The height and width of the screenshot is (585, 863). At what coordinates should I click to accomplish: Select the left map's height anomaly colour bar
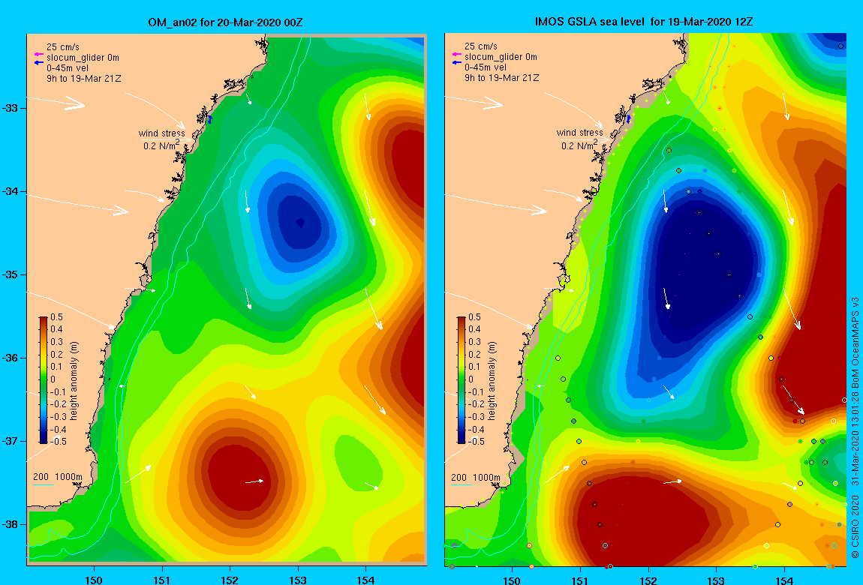(44, 379)
